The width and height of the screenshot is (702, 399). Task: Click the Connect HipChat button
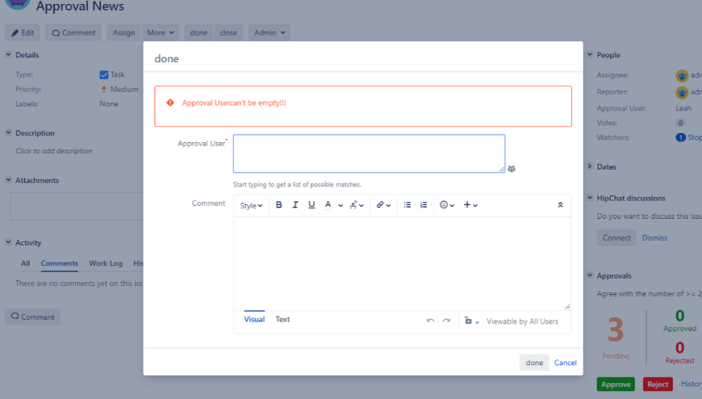point(616,238)
